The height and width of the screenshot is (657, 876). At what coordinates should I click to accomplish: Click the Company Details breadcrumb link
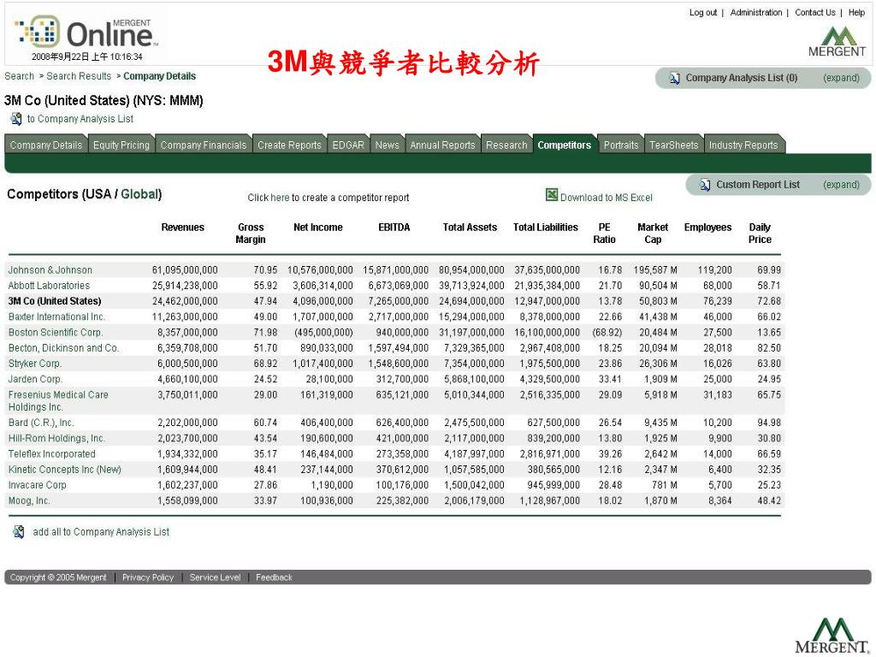click(x=160, y=76)
